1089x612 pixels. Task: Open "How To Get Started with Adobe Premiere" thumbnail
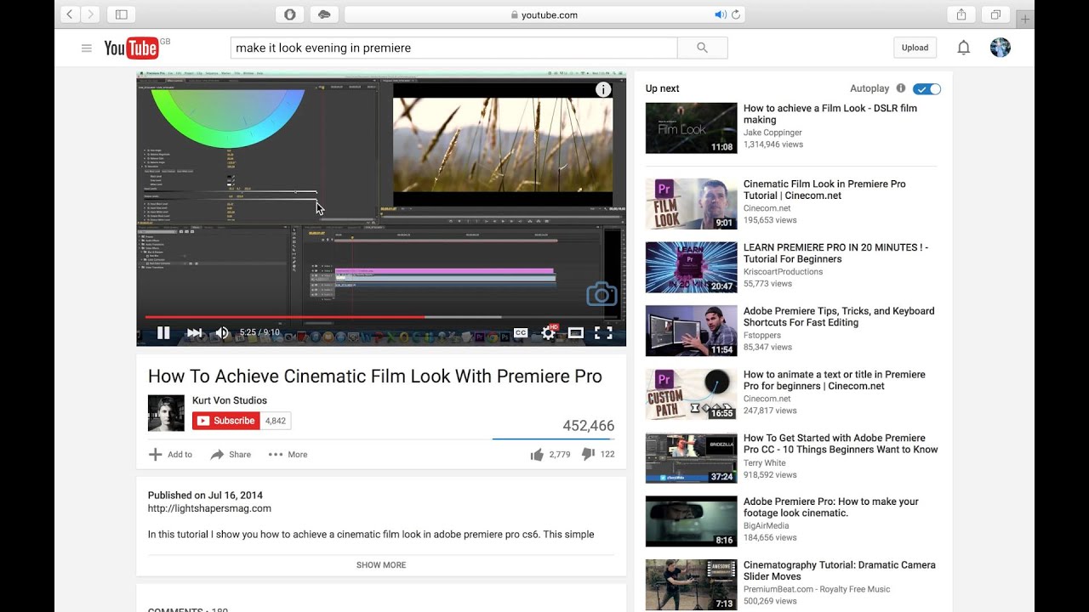pyautogui.click(x=691, y=458)
